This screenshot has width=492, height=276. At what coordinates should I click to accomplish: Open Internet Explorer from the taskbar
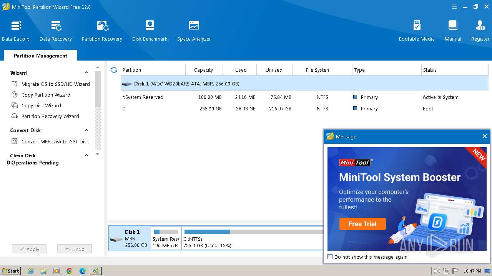point(31,271)
